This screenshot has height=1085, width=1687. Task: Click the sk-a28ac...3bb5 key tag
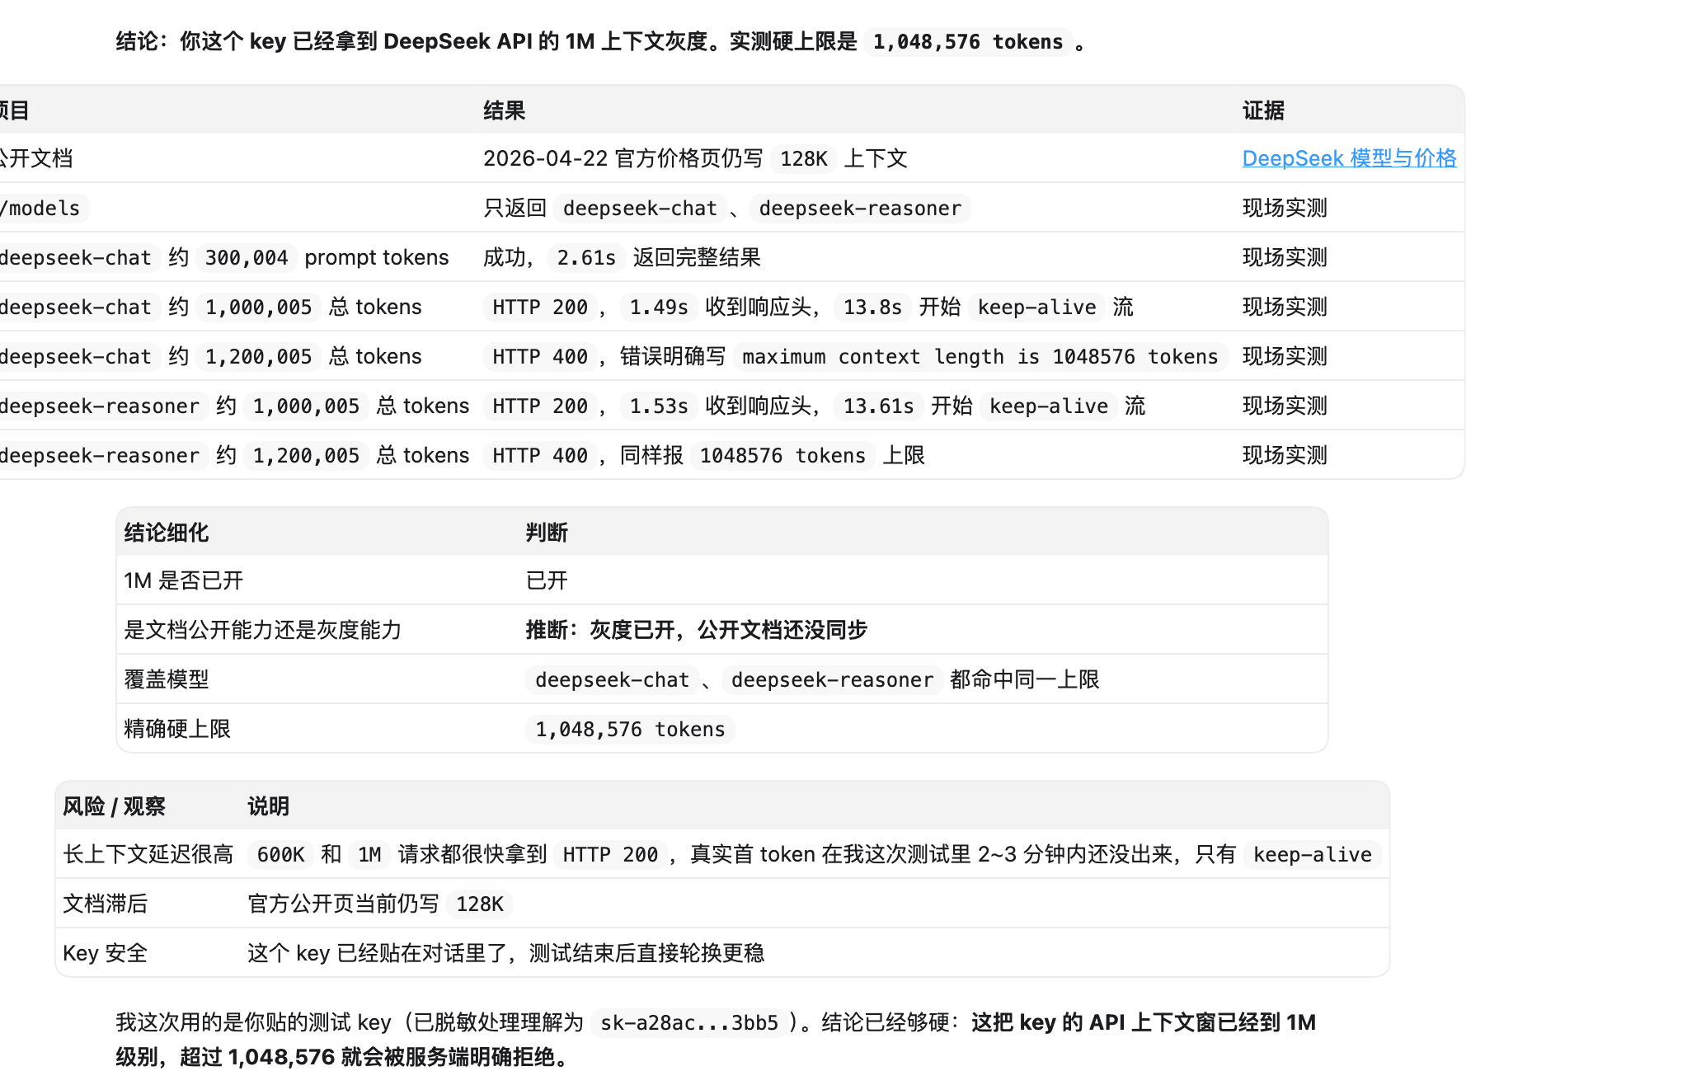click(689, 1022)
